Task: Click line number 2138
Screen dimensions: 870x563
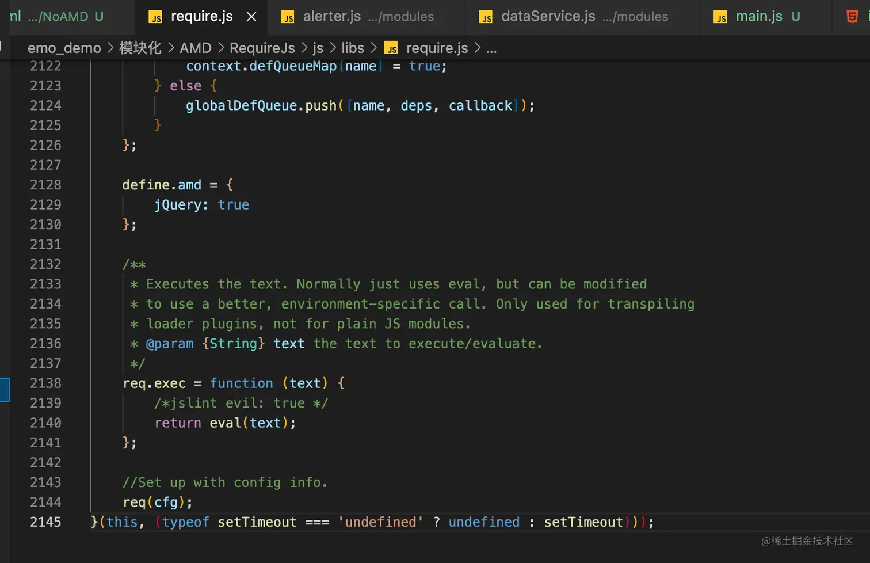Action: [45, 383]
